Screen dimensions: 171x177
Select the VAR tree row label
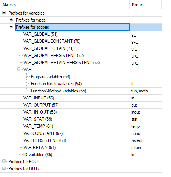[x=28, y=70]
